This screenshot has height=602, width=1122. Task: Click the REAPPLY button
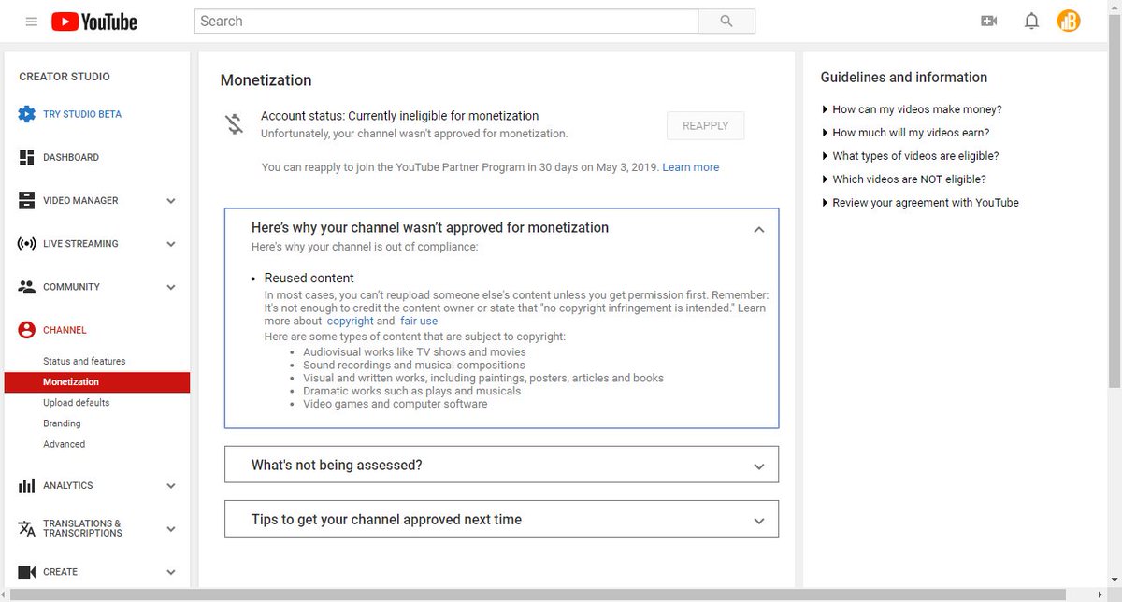click(705, 125)
